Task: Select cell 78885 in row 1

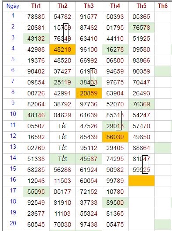Action: tap(36, 17)
